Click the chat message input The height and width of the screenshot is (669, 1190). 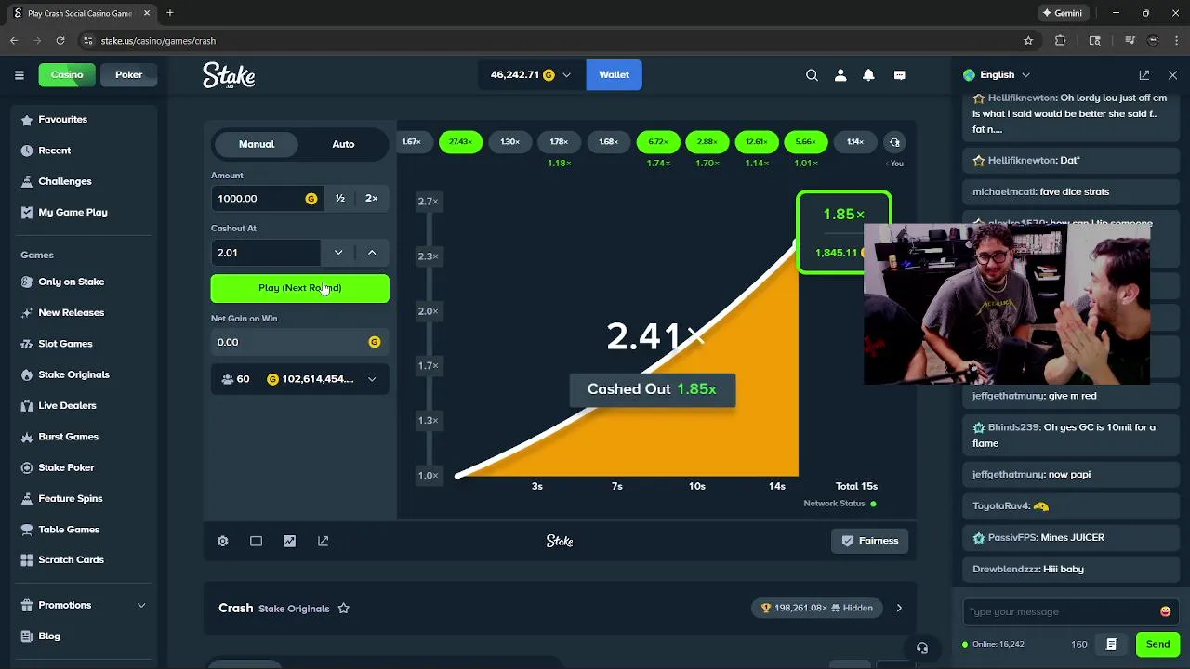click(x=1060, y=611)
